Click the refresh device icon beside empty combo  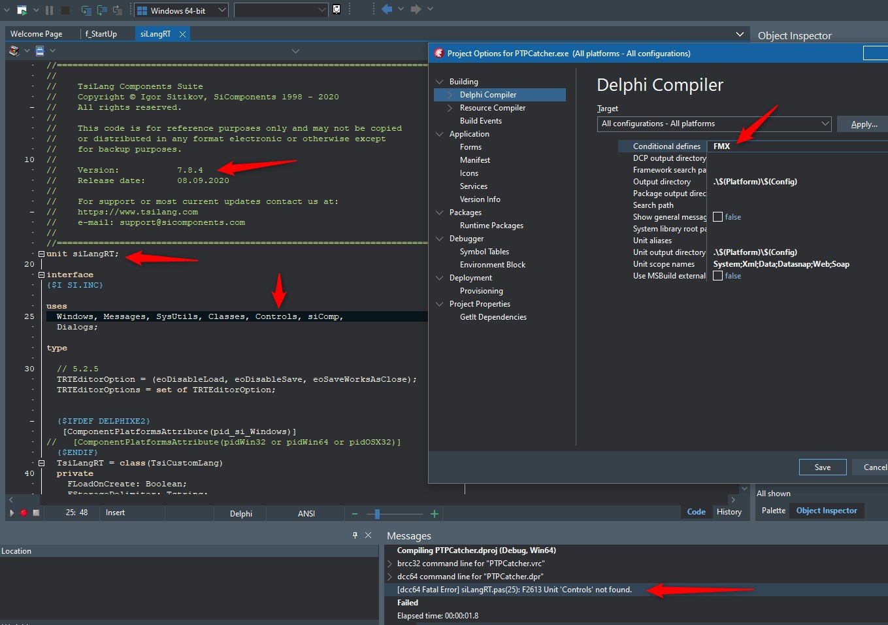click(x=337, y=10)
